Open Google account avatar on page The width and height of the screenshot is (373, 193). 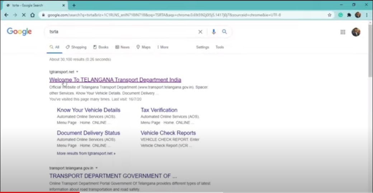click(356, 32)
